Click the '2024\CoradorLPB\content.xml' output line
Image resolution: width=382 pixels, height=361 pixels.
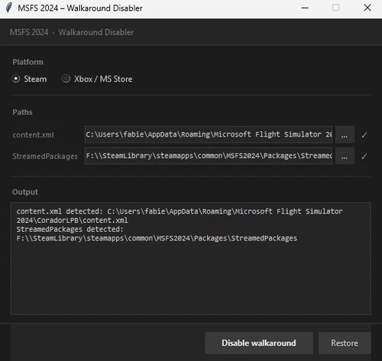(x=72, y=221)
